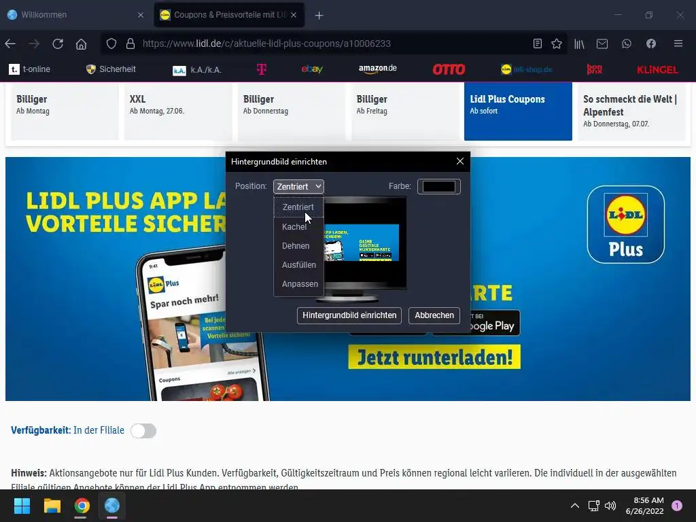
Task: Click Hintergrundbild einrichten button
Action: [x=349, y=315]
